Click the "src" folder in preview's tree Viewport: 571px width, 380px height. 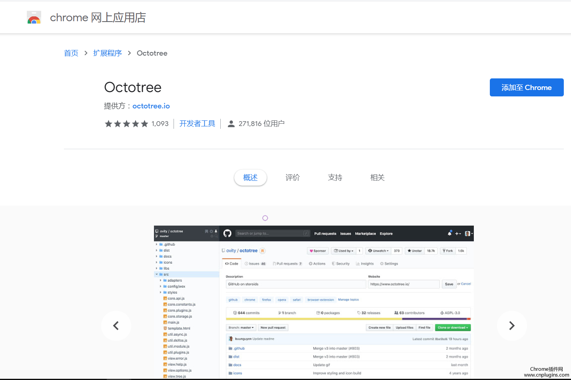click(x=166, y=274)
